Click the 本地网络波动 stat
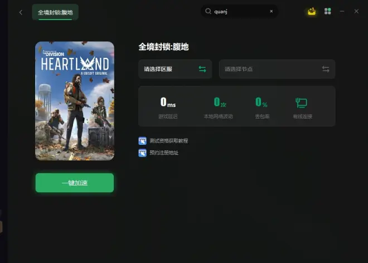The width and height of the screenshot is (368, 263). point(218,108)
